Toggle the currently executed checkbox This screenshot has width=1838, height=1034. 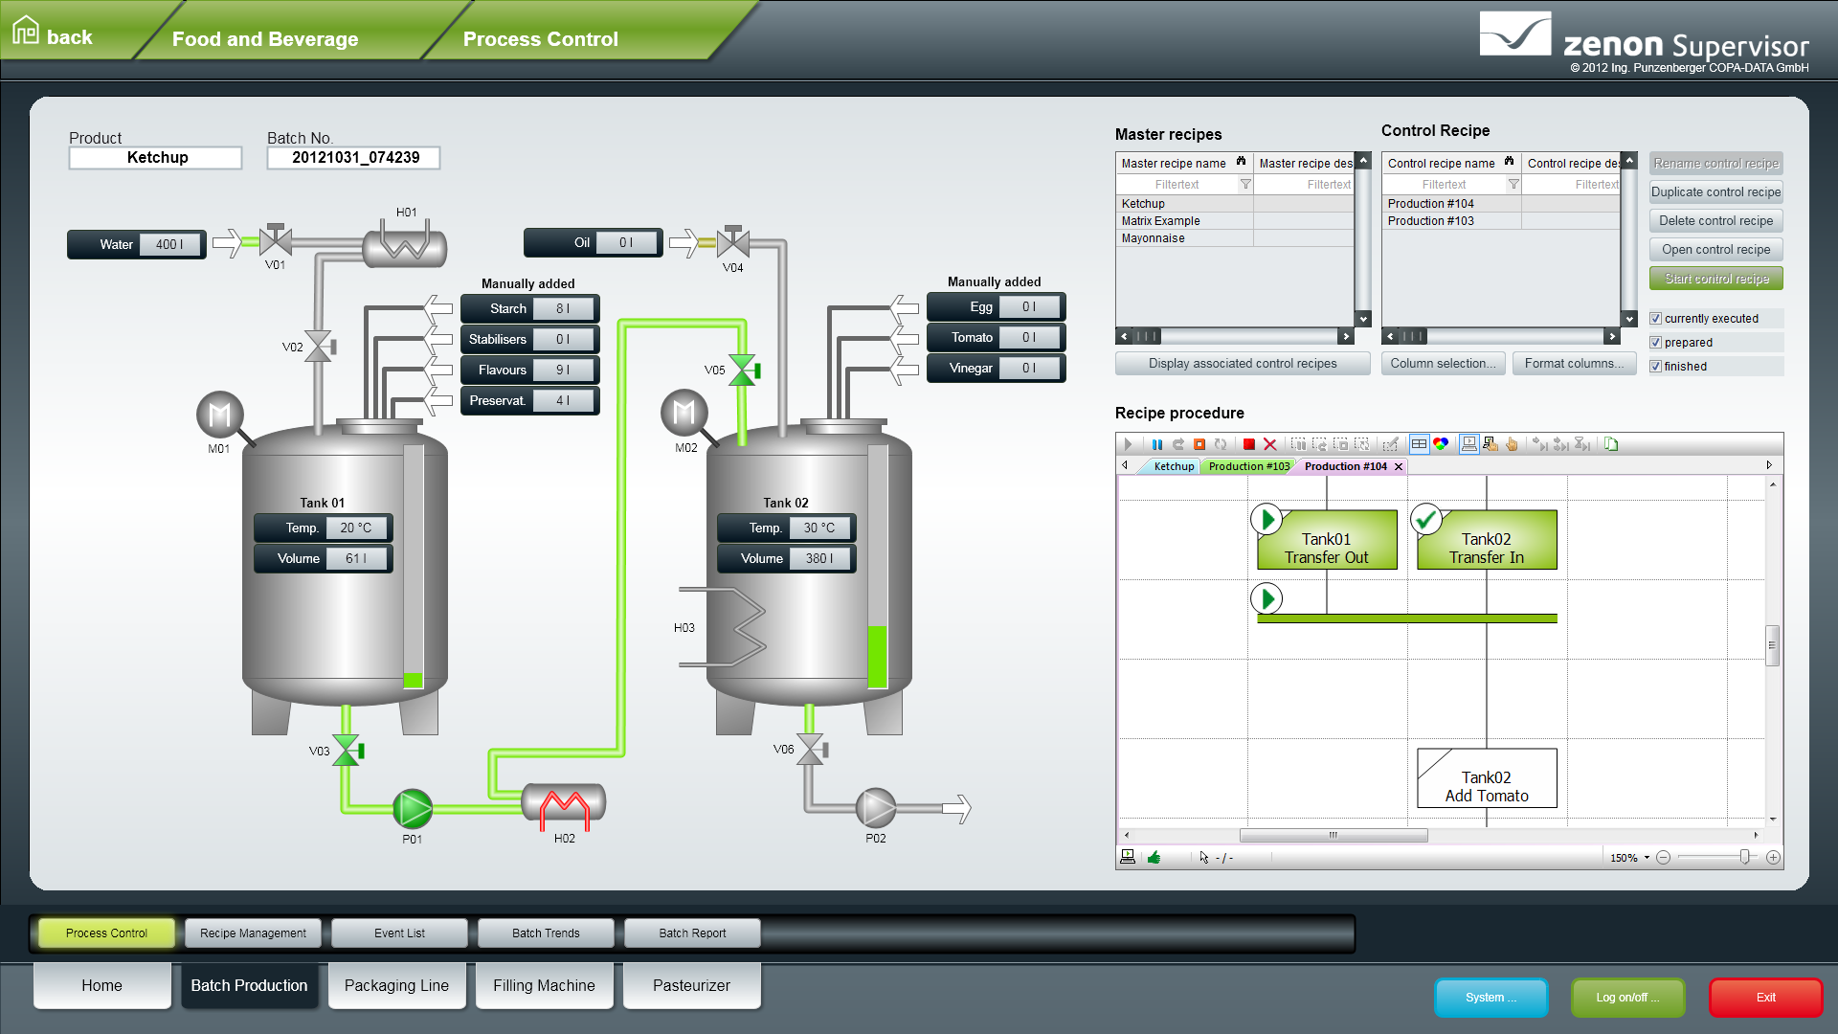click(1655, 319)
